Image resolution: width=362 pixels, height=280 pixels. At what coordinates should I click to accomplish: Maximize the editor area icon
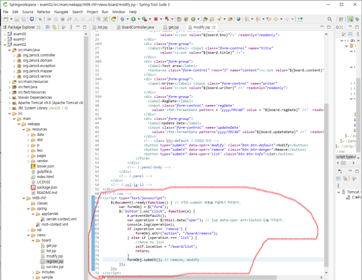[329, 27]
